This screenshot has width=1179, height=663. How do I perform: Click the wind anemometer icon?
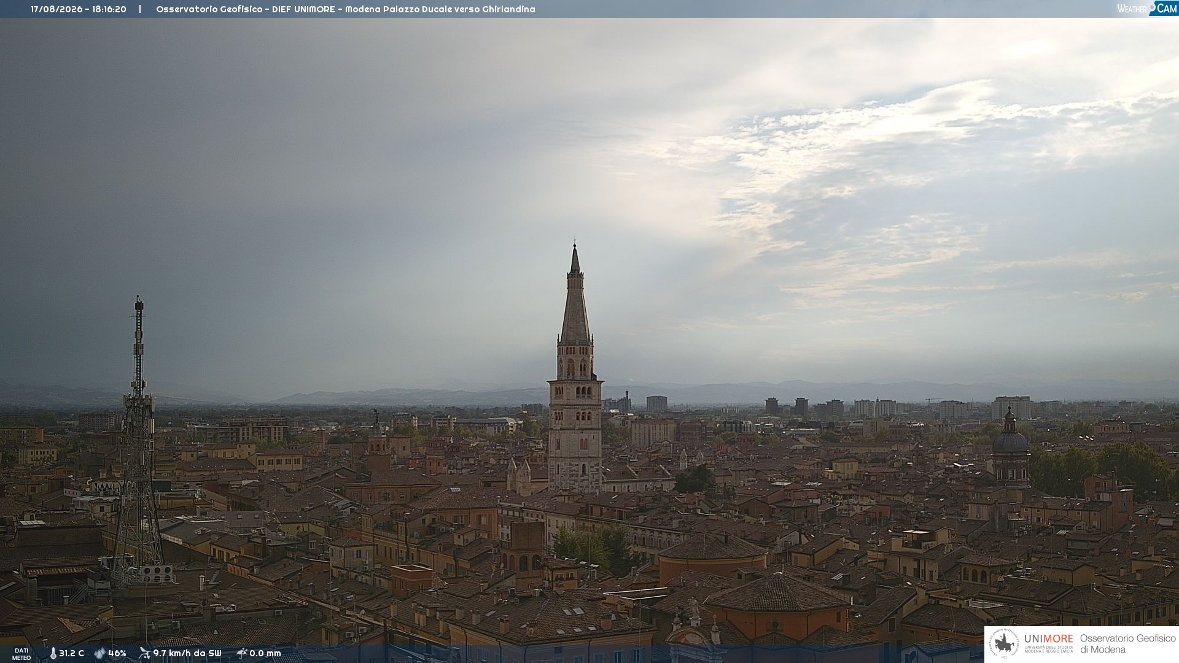(x=144, y=653)
